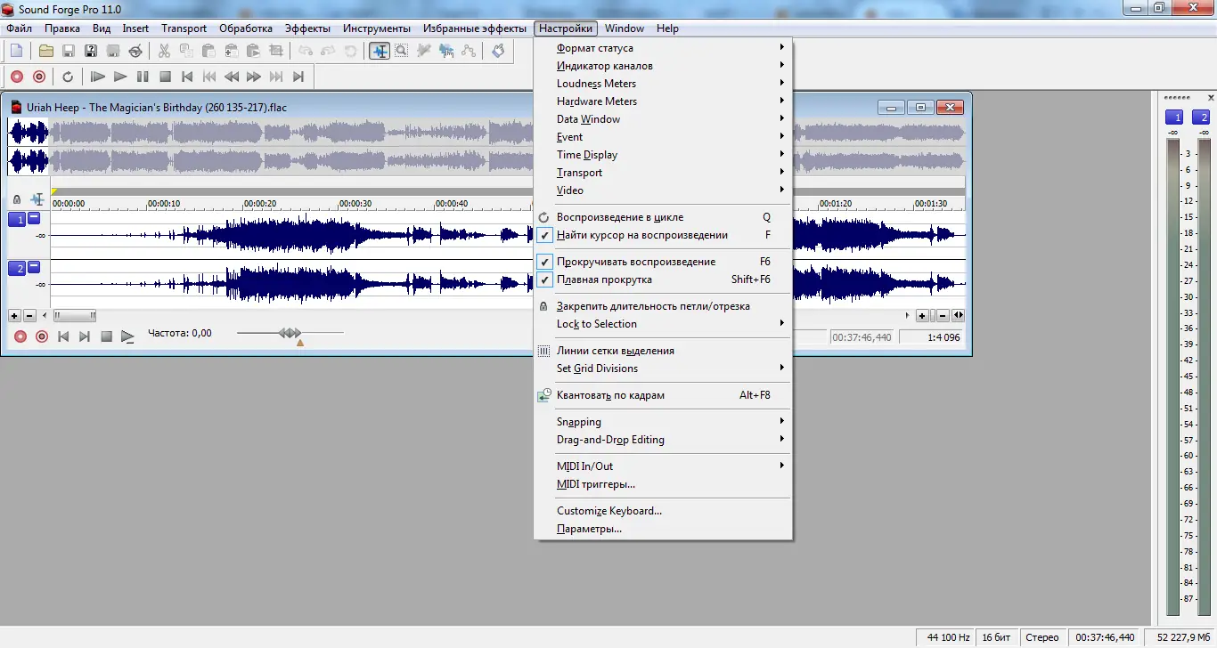Viewport: 1217px width, 648px height.
Task: Open a file with folder icon
Action: pyautogui.click(x=45, y=51)
